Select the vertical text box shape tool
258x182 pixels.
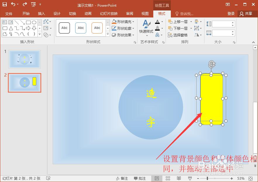11,22
